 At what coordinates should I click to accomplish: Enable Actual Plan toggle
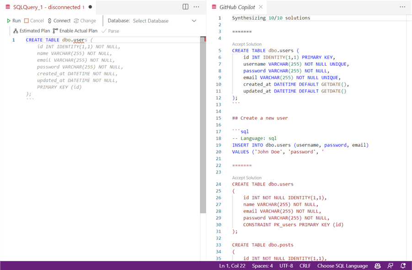(x=75, y=31)
